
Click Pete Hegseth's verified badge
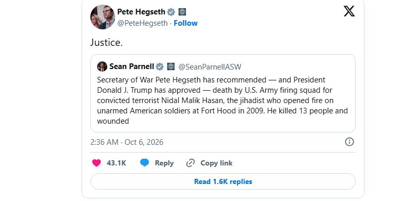click(x=171, y=12)
